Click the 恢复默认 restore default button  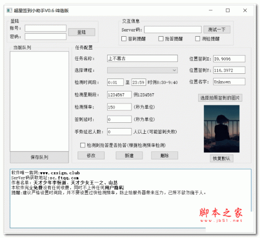221,159
